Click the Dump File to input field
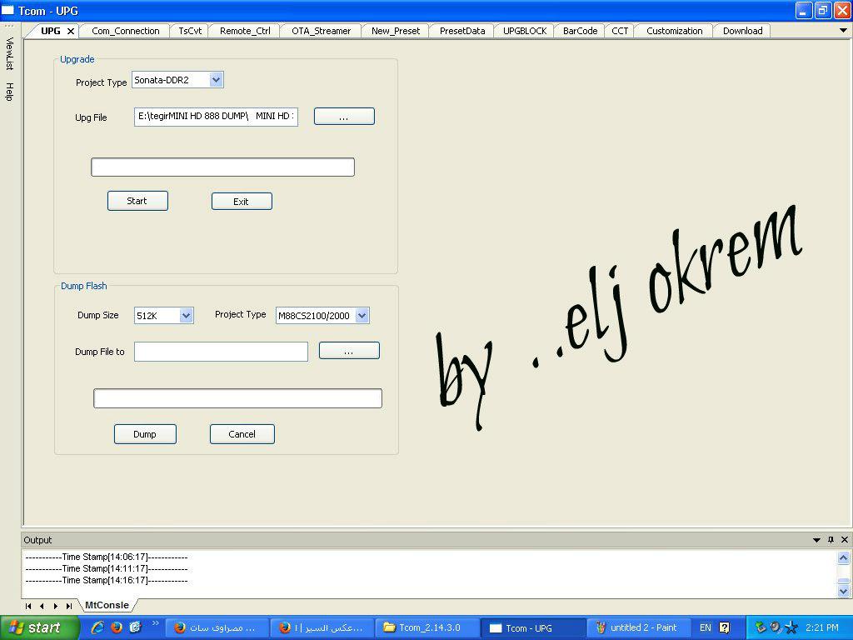This screenshot has height=640, width=853. point(221,352)
